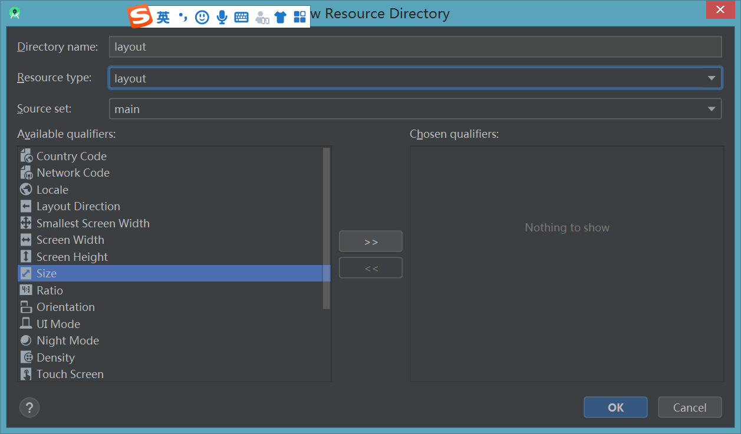Viewport: 741px width, 434px height.
Task: Select the Country Code qualifier
Action: pos(71,155)
